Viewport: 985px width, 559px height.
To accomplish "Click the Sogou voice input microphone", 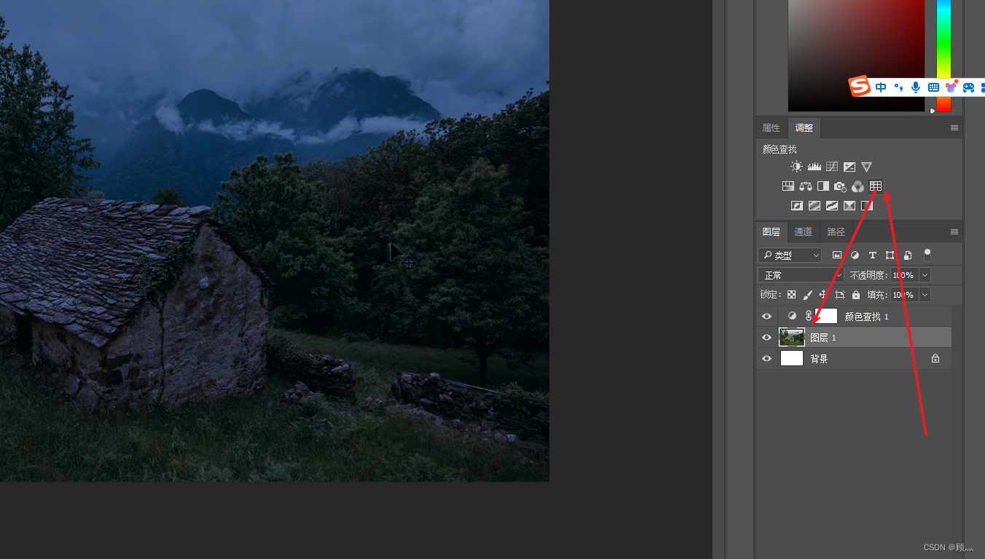I will tap(916, 87).
